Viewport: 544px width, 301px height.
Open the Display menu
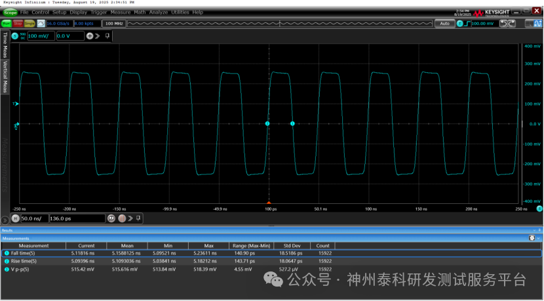tap(79, 12)
